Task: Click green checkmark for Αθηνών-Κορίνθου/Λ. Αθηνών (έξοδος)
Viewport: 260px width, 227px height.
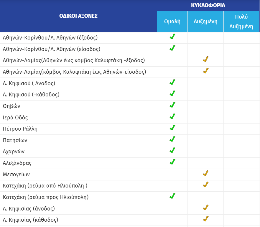Action: [172, 37]
